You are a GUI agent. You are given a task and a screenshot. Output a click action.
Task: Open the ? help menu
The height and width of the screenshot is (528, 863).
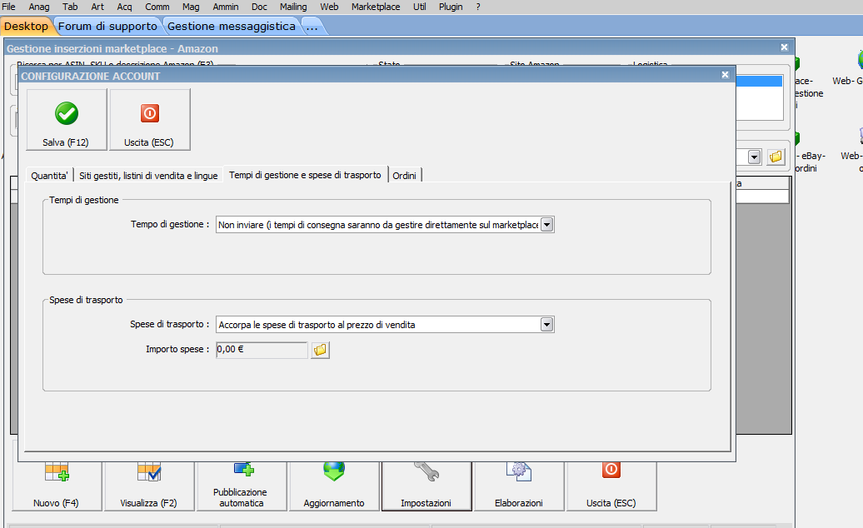(478, 7)
